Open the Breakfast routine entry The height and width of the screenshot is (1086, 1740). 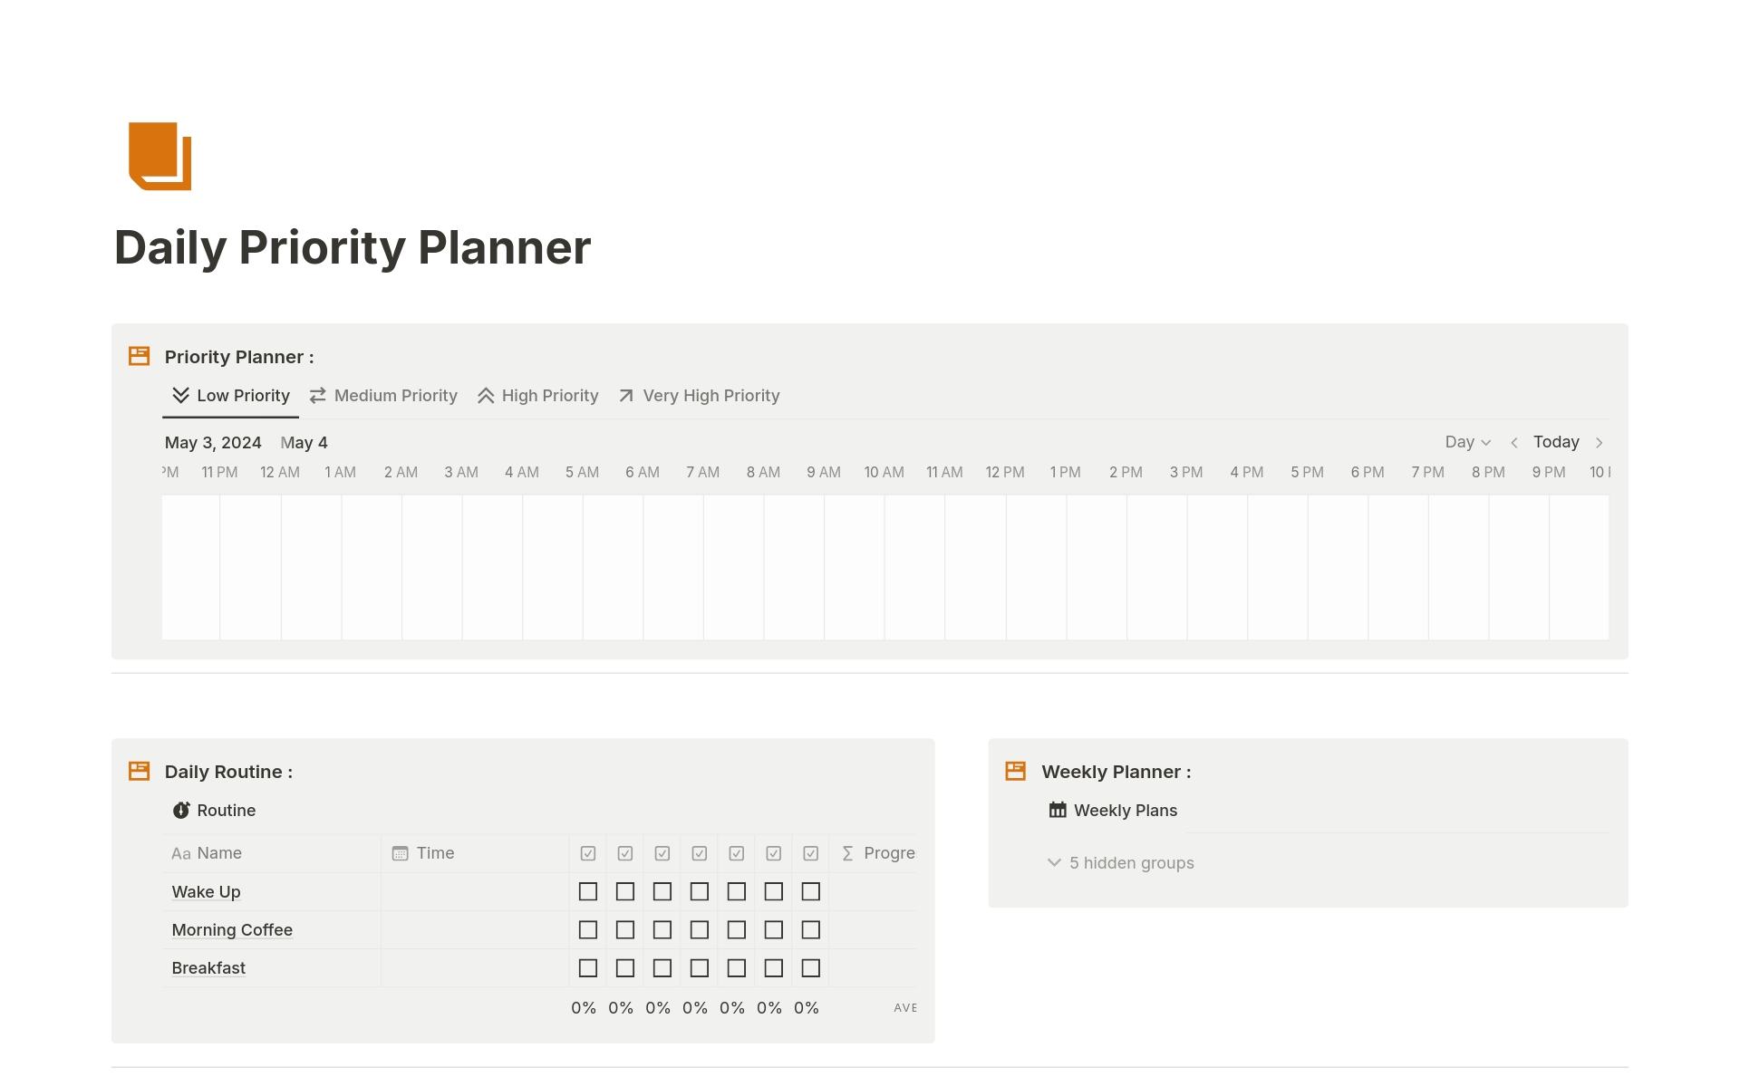pos(208,967)
